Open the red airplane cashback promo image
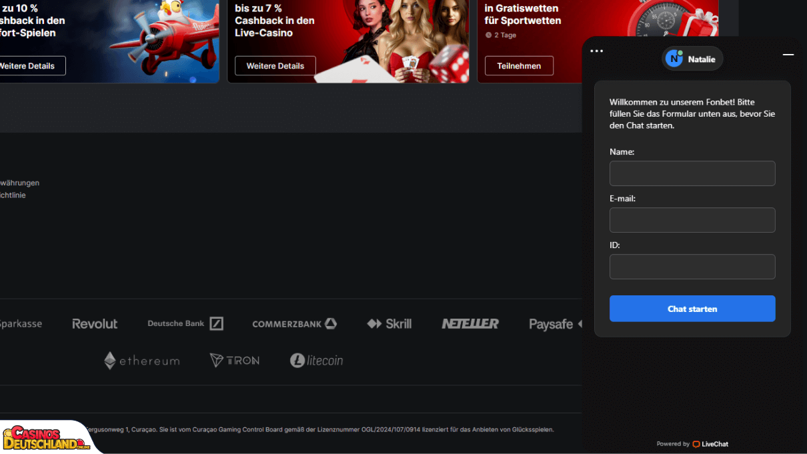The width and height of the screenshot is (807, 454). pyautogui.click(x=109, y=41)
